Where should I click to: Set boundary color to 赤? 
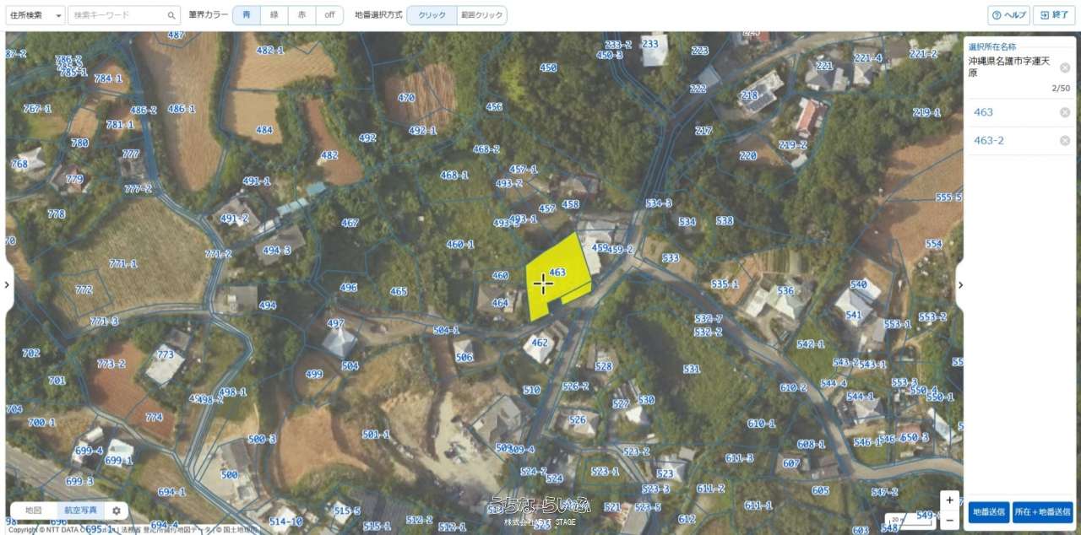point(301,15)
